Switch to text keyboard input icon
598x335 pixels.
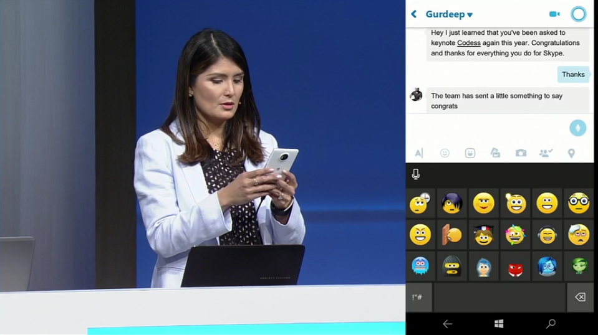(x=419, y=153)
